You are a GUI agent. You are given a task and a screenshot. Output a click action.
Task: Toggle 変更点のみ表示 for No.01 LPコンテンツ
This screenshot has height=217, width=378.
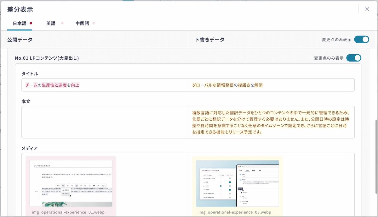(x=354, y=58)
